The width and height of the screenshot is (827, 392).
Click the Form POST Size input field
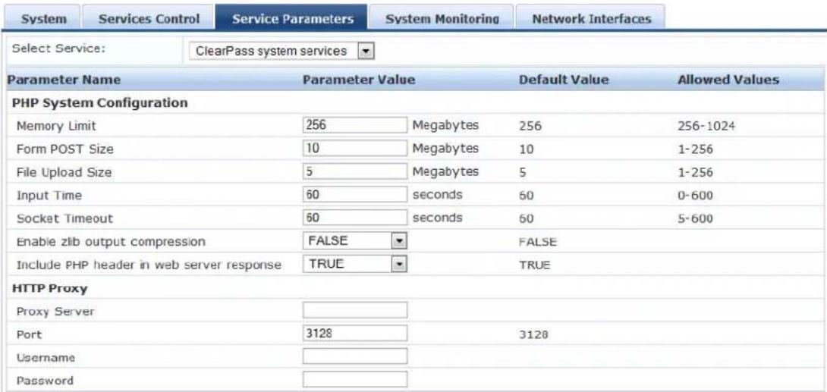click(x=355, y=149)
